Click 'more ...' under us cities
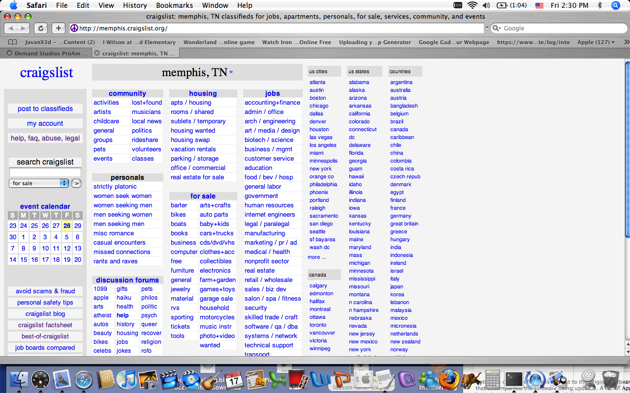Viewport: 630px width, 393px height. click(316, 257)
